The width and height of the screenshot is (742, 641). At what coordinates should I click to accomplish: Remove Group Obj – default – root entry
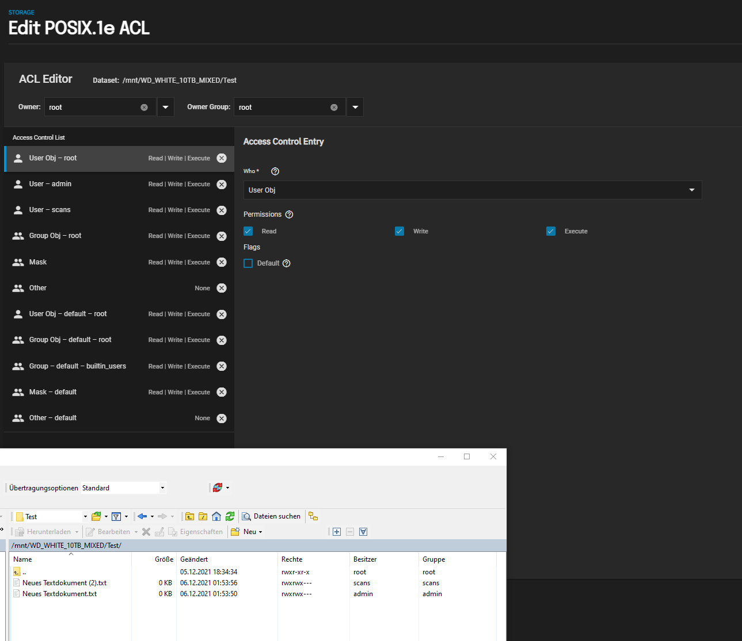222,340
